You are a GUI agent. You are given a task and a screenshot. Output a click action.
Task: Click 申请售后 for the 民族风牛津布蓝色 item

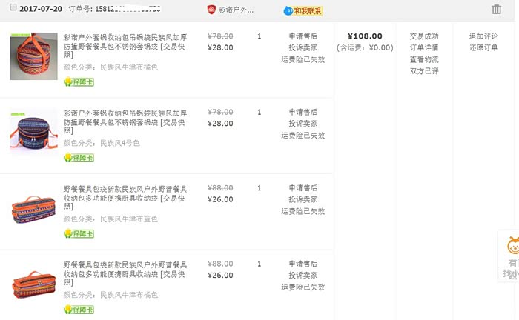(x=303, y=187)
